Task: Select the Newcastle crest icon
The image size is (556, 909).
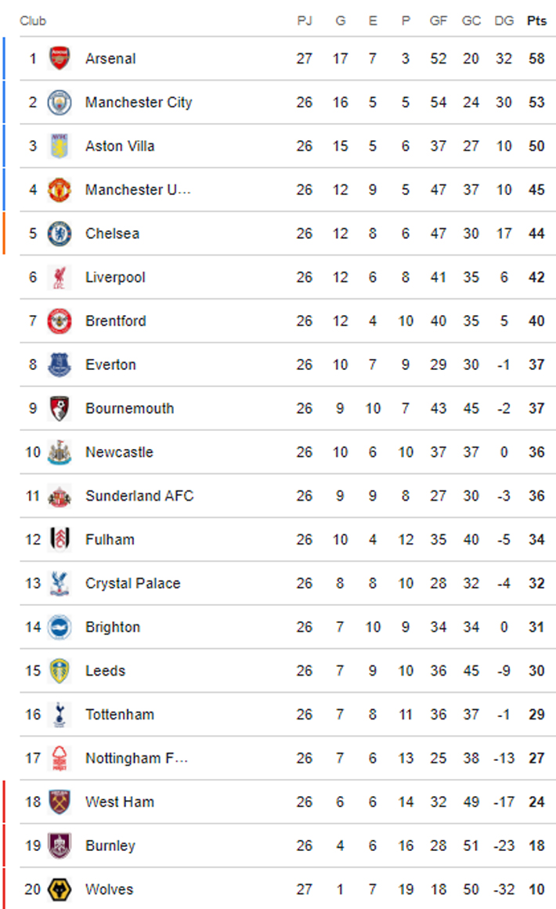Action: (60, 452)
